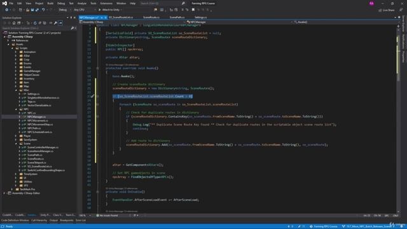Collapse the Scripts folder

[12, 48]
